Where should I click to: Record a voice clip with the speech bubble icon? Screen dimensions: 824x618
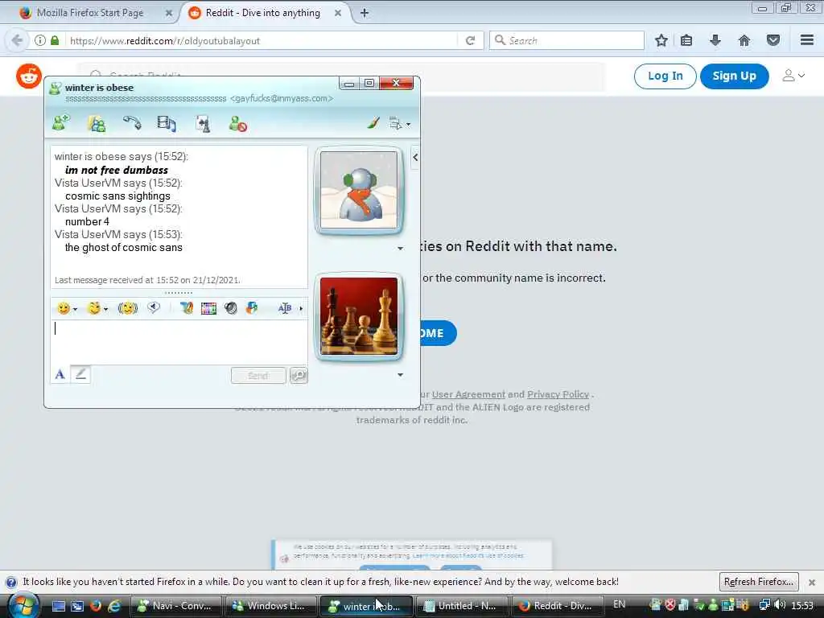(154, 307)
